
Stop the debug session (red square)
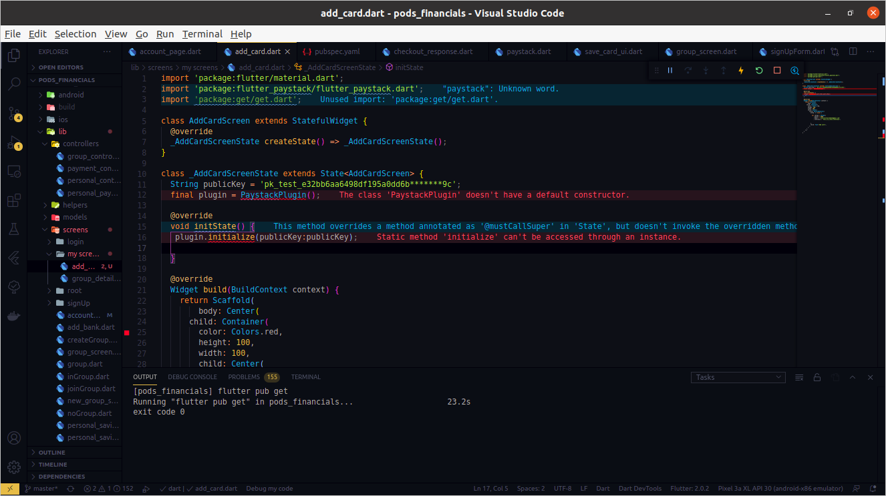pos(777,70)
